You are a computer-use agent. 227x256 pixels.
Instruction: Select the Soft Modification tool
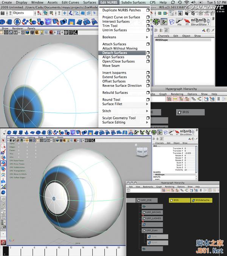pyautogui.click(x=3, y=181)
